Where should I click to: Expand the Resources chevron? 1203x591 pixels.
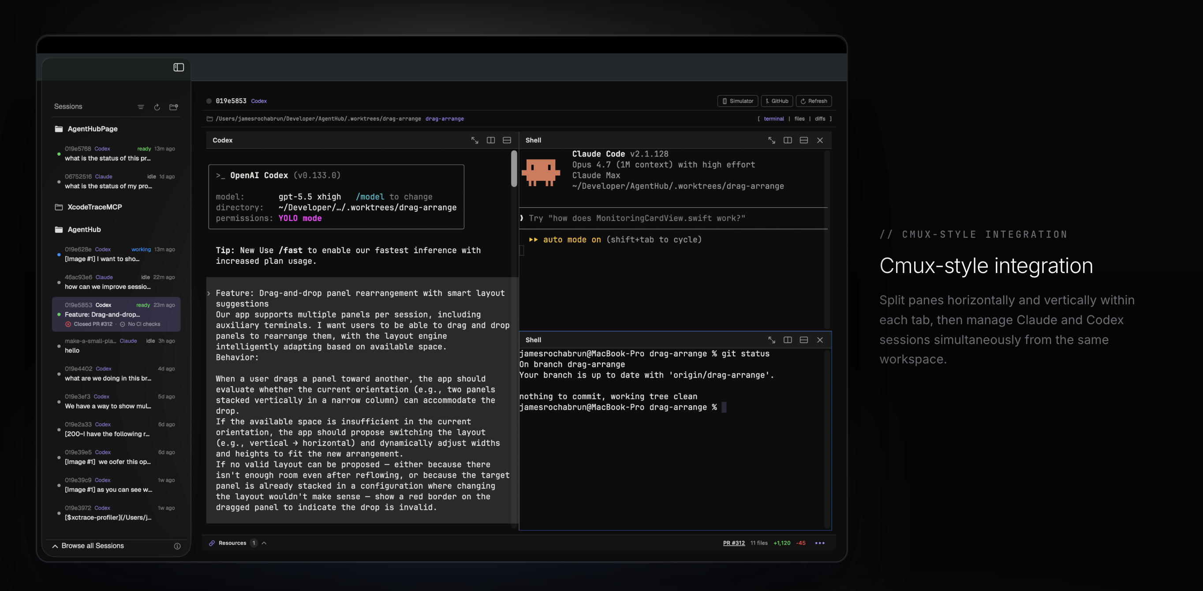point(264,543)
